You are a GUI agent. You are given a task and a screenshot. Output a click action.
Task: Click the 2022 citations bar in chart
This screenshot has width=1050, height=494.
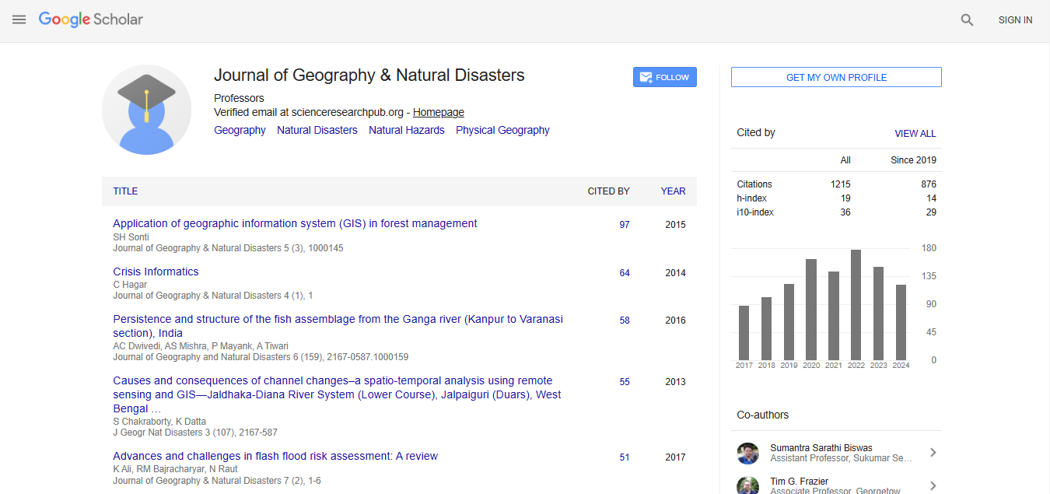(x=856, y=304)
